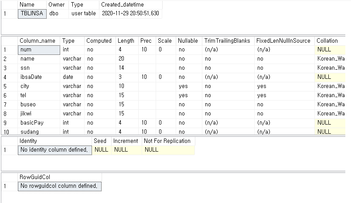This screenshot has width=351, height=203.
Task: Select the 'ssn' column name cell
Action: point(39,68)
